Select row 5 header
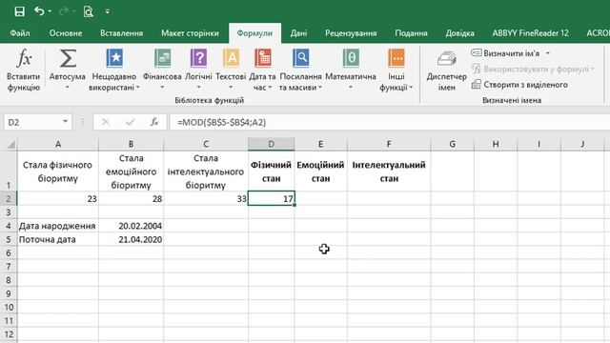The height and width of the screenshot is (343, 610). 9,239
